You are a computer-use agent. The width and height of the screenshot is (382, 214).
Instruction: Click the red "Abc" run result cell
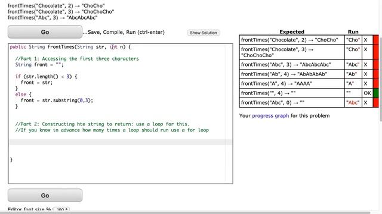[353, 102]
